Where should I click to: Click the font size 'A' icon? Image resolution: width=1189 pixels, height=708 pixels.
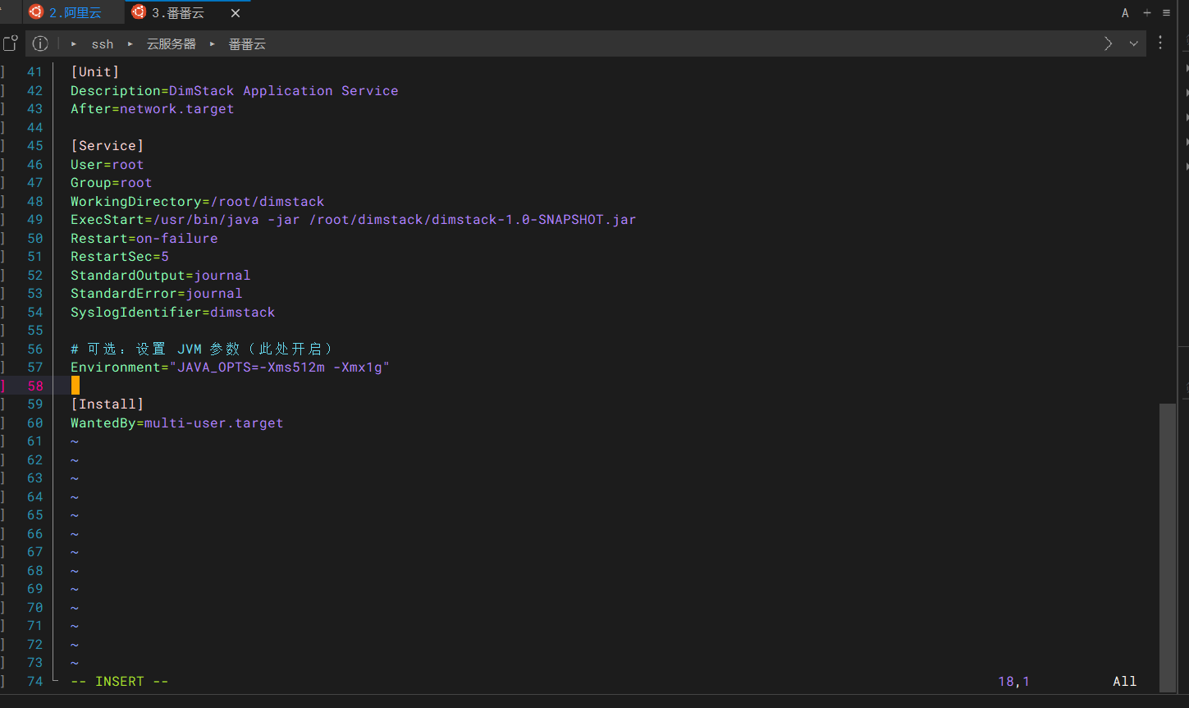click(1125, 13)
